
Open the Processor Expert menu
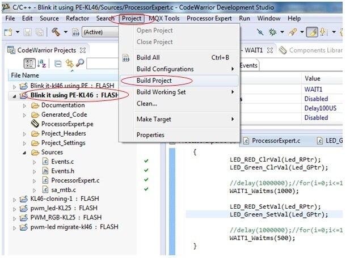pyautogui.click(x=209, y=18)
